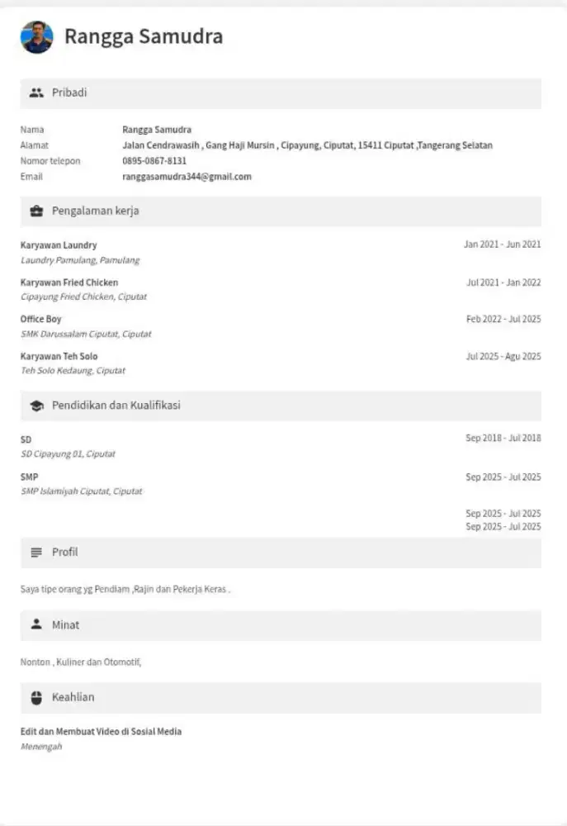567x826 pixels.
Task: Click the Pribadi people icon
Action: click(x=35, y=93)
